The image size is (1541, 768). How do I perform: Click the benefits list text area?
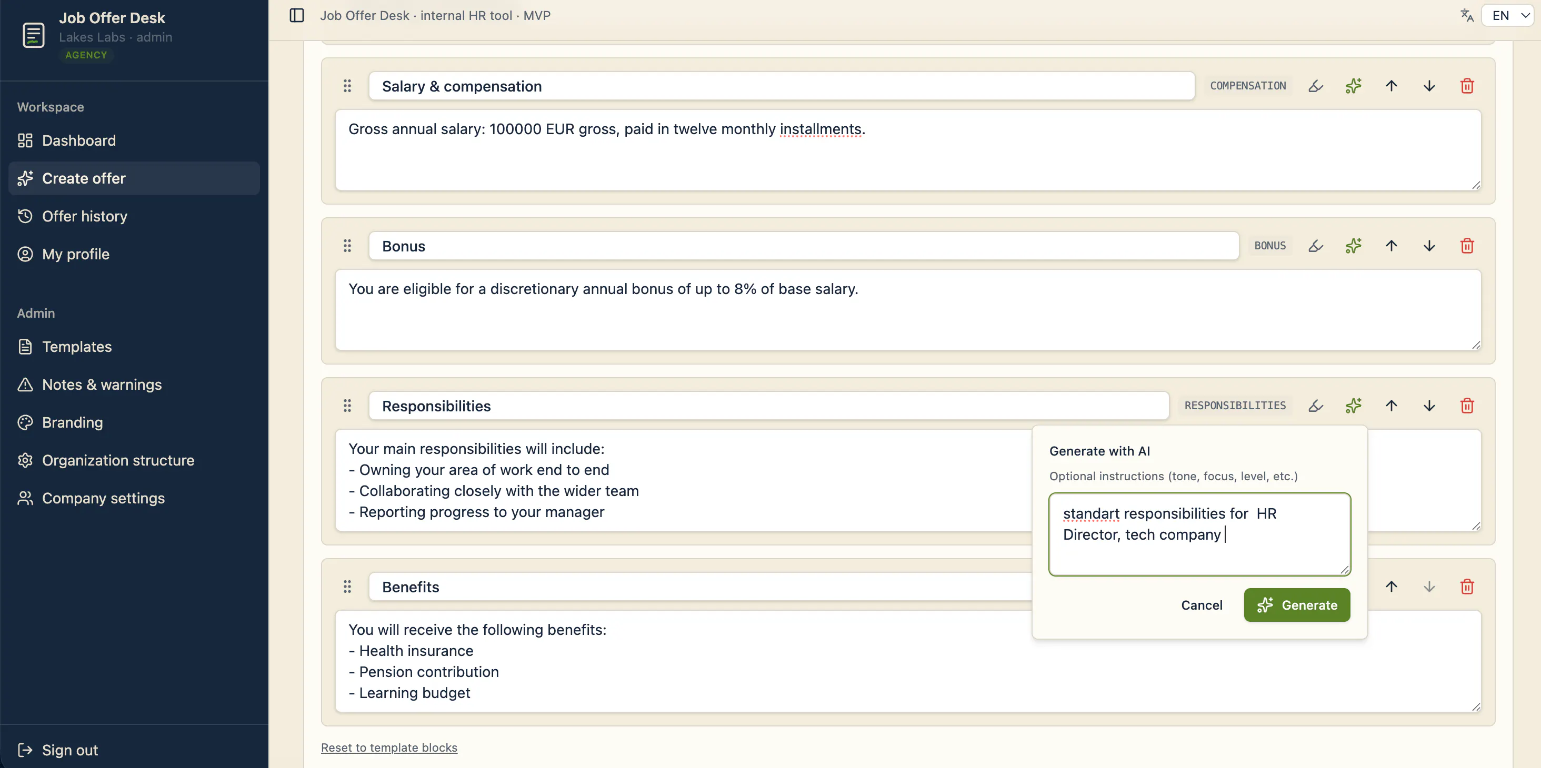click(x=908, y=661)
